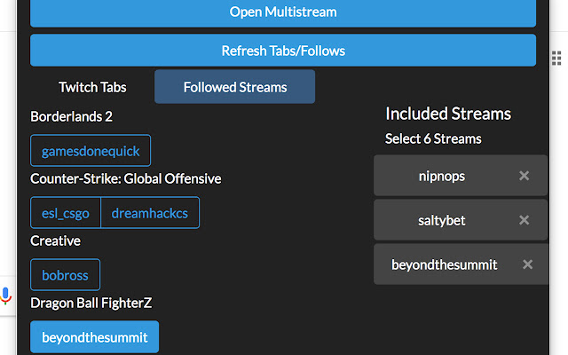This screenshot has width=568, height=355.
Task: Click the Counter-Strike: Global Offensive heading
Action: click(126, 178)
